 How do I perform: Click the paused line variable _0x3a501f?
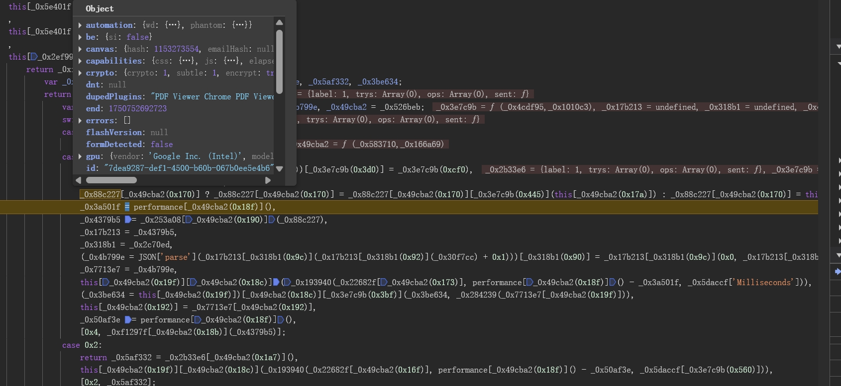click(100, 207)
